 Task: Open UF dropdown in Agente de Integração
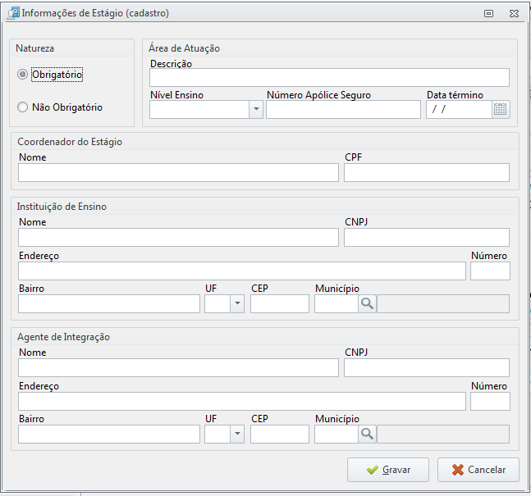pos(237,434)
